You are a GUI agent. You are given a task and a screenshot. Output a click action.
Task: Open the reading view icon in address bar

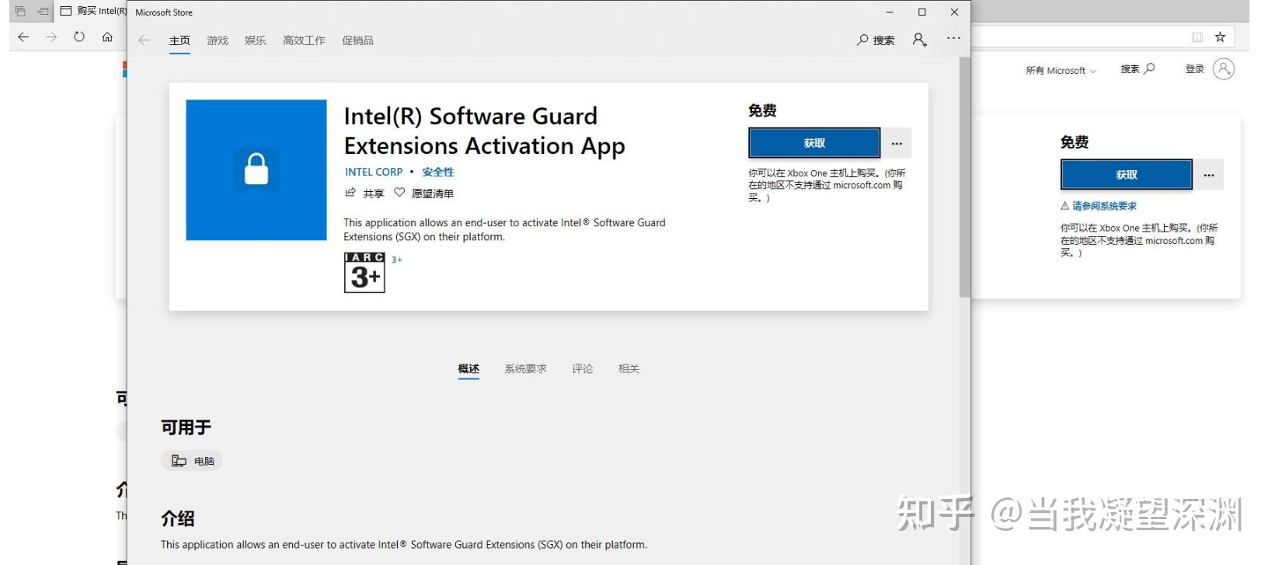pyautogui.click(x=1197, y=37)
